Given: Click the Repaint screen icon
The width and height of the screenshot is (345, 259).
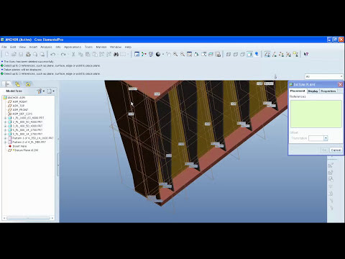Looking at the screenshot, I should (x=137, y=55).
